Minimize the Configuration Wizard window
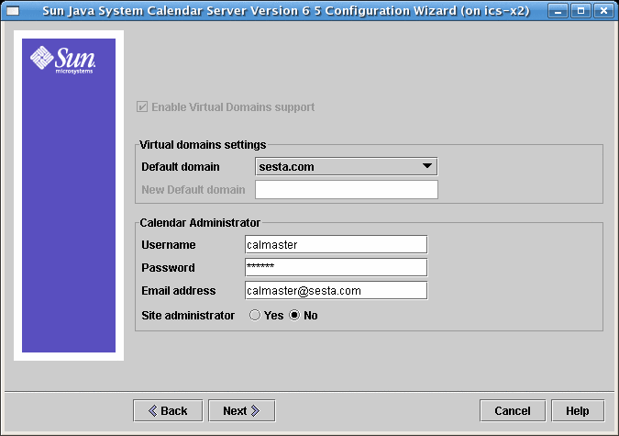 click(x=558, y=11)
